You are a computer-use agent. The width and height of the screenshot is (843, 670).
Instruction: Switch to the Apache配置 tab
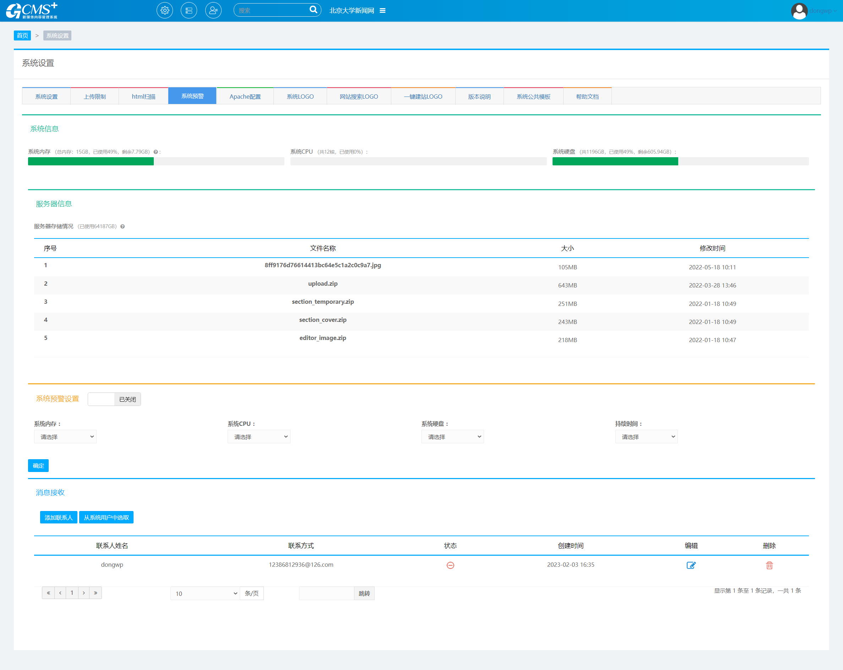click(x=245, y=97)
